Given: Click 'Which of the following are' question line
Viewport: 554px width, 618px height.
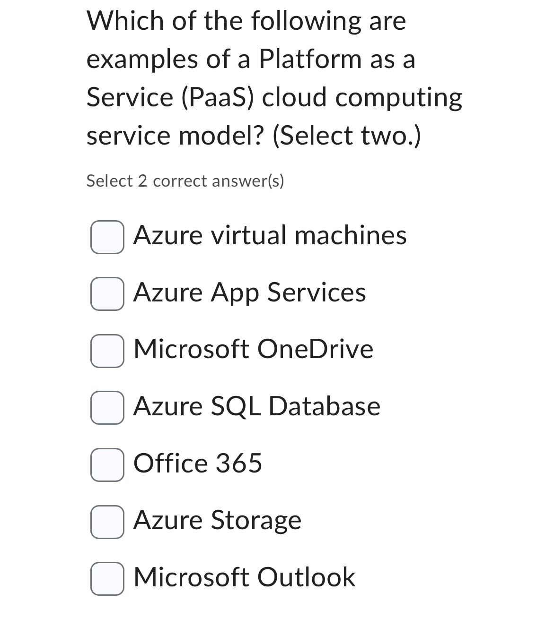Looking at the screenshot, I should point(246,21).
